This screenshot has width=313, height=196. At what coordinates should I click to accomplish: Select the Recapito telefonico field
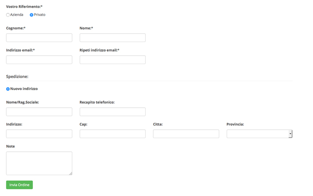[x=113, y=112]
